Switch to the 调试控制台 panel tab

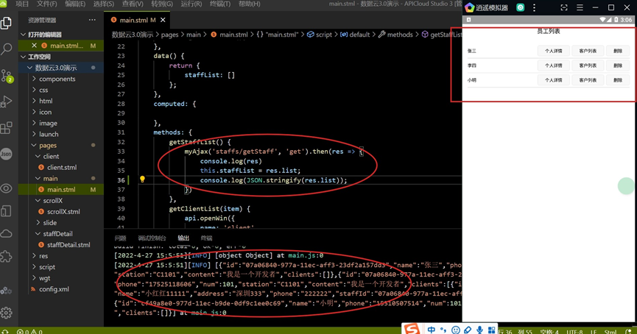click(x=152, y=238)
